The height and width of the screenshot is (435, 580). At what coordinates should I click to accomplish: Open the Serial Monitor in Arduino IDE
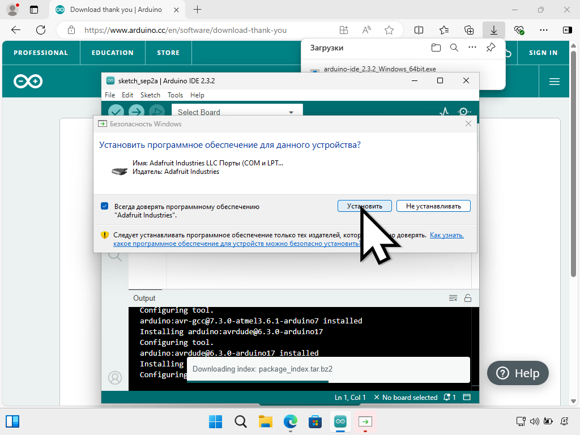pyautogui.click(x=464, y=112)
